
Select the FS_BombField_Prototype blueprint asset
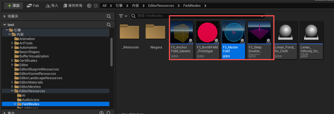(x=207, y=40)
